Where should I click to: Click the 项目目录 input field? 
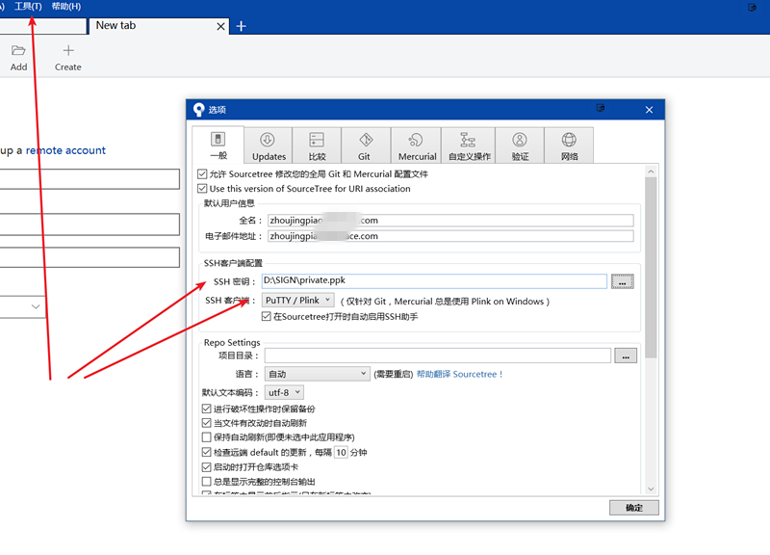[x=438, y=356]
